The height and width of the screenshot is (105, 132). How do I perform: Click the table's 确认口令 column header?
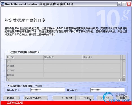click(x=101, y=57)
